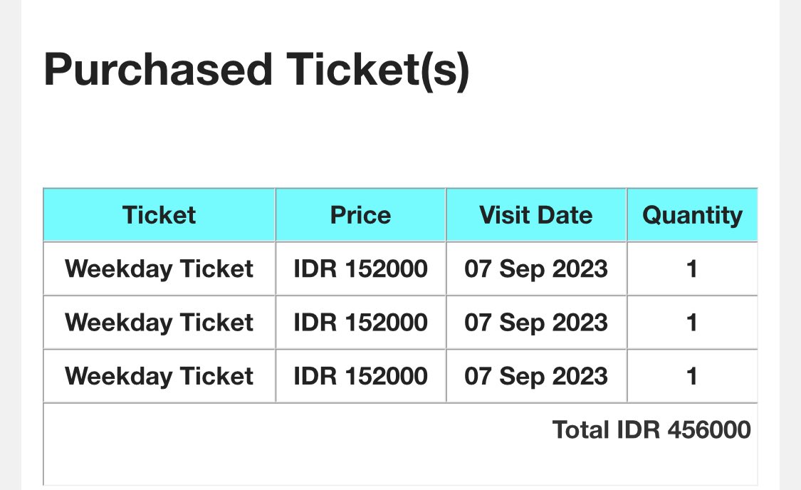Click the Purchased Ticket(s) heading
Viewport: 801px width, 490px height.
point(256,70)
